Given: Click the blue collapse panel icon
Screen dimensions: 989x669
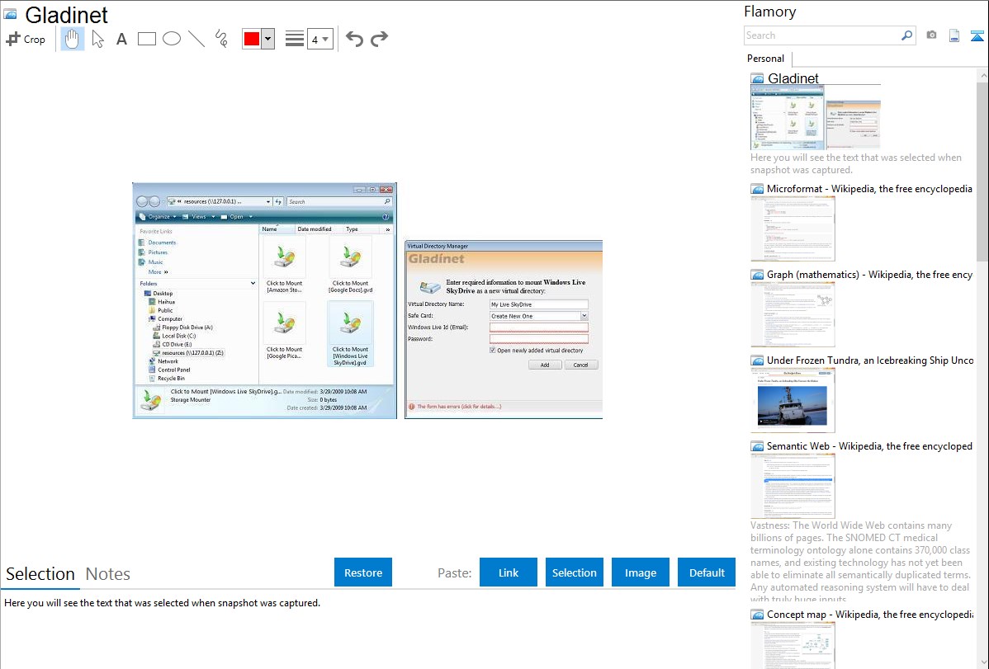Looking at the screenshot, I should (x=977, y=35).
